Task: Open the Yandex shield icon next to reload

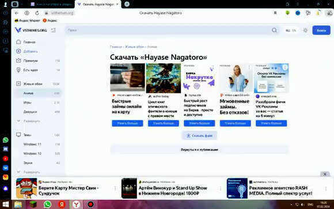Action: pos(27,13)
